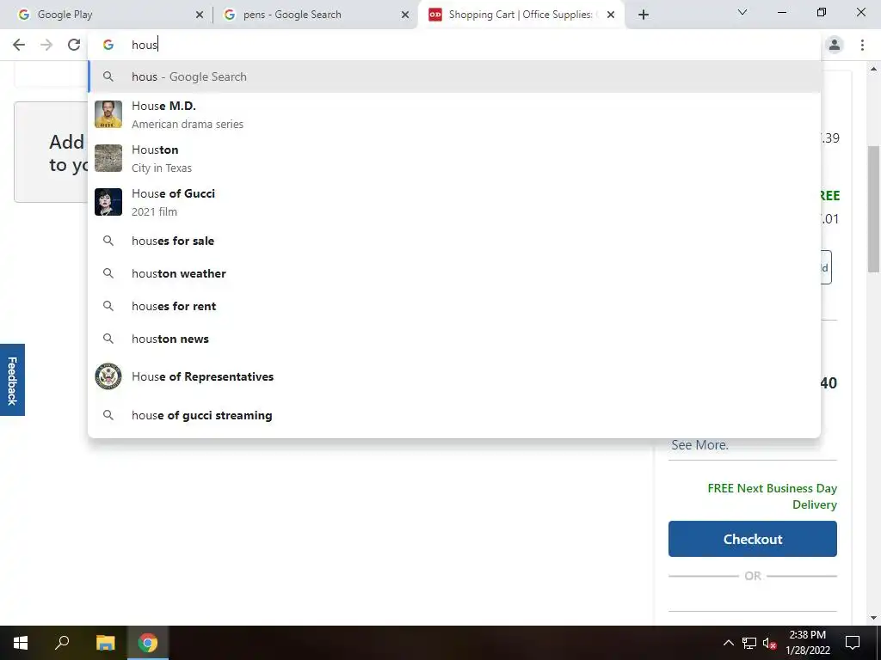
Task: Choose the Houston city suggestion
Action: coord(454,158)
